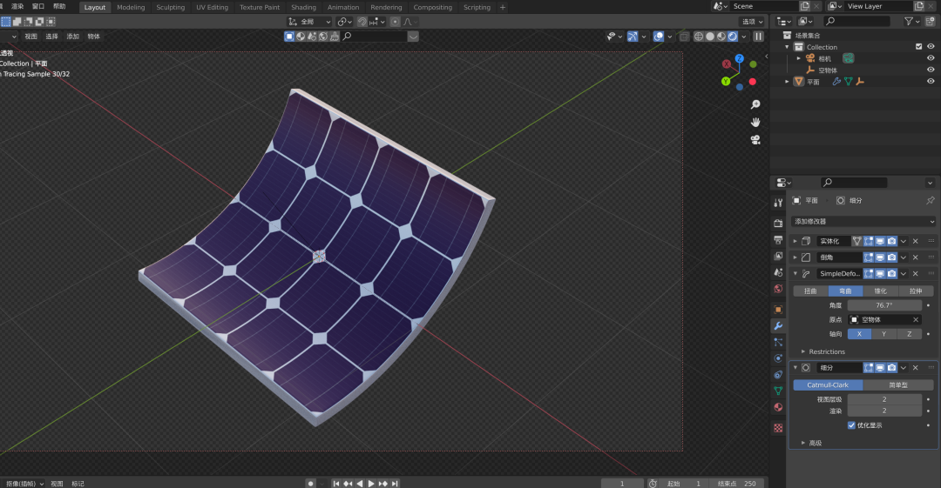Pin the properties editor context
Screen dimensions: 941x488
[x=930, y=200]
